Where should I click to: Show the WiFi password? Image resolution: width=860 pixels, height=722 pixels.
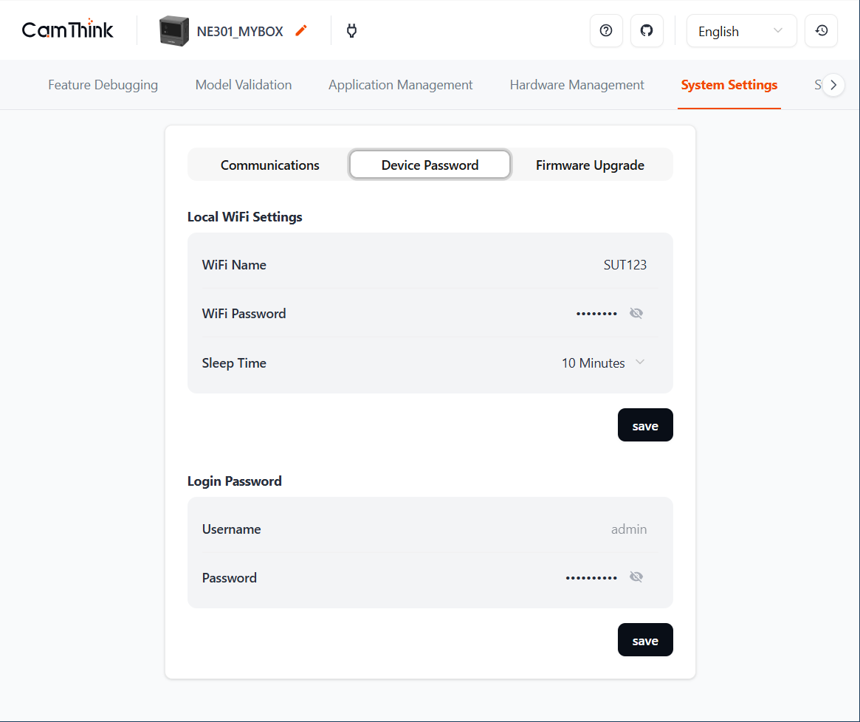tap(636, 314)
